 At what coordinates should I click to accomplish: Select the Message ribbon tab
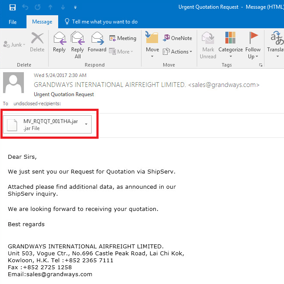(42, 22)
